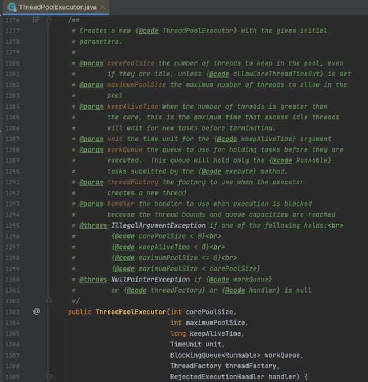This screenshot has height=382, width=368.
Task: Click workQueue parameter name on line 1307
Action: coord(282,355)
